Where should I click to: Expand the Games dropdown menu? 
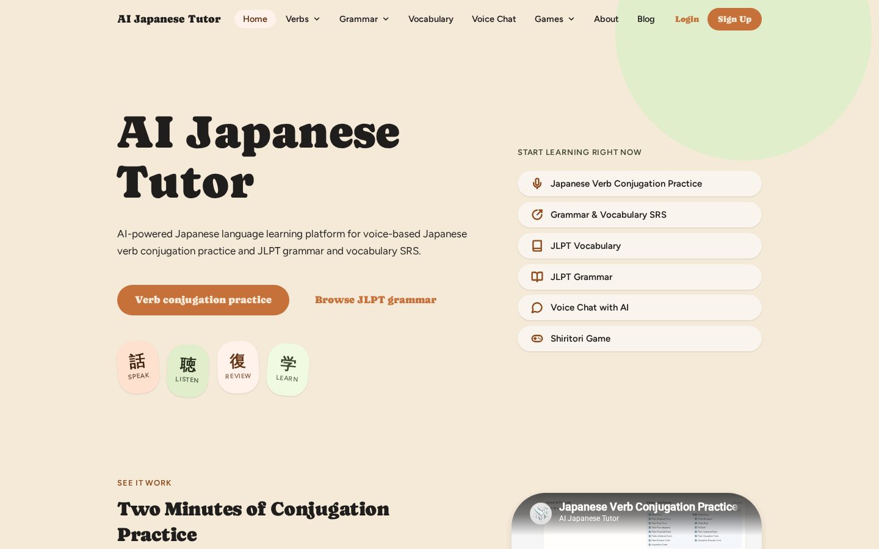[554, 19]
